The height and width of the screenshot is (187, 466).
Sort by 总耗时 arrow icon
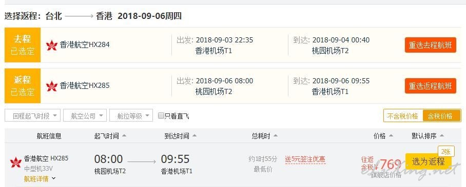[x=276, y=136]
